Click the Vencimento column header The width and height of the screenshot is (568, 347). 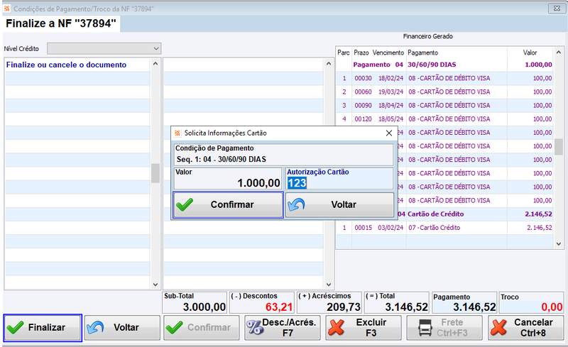point(388,53)
